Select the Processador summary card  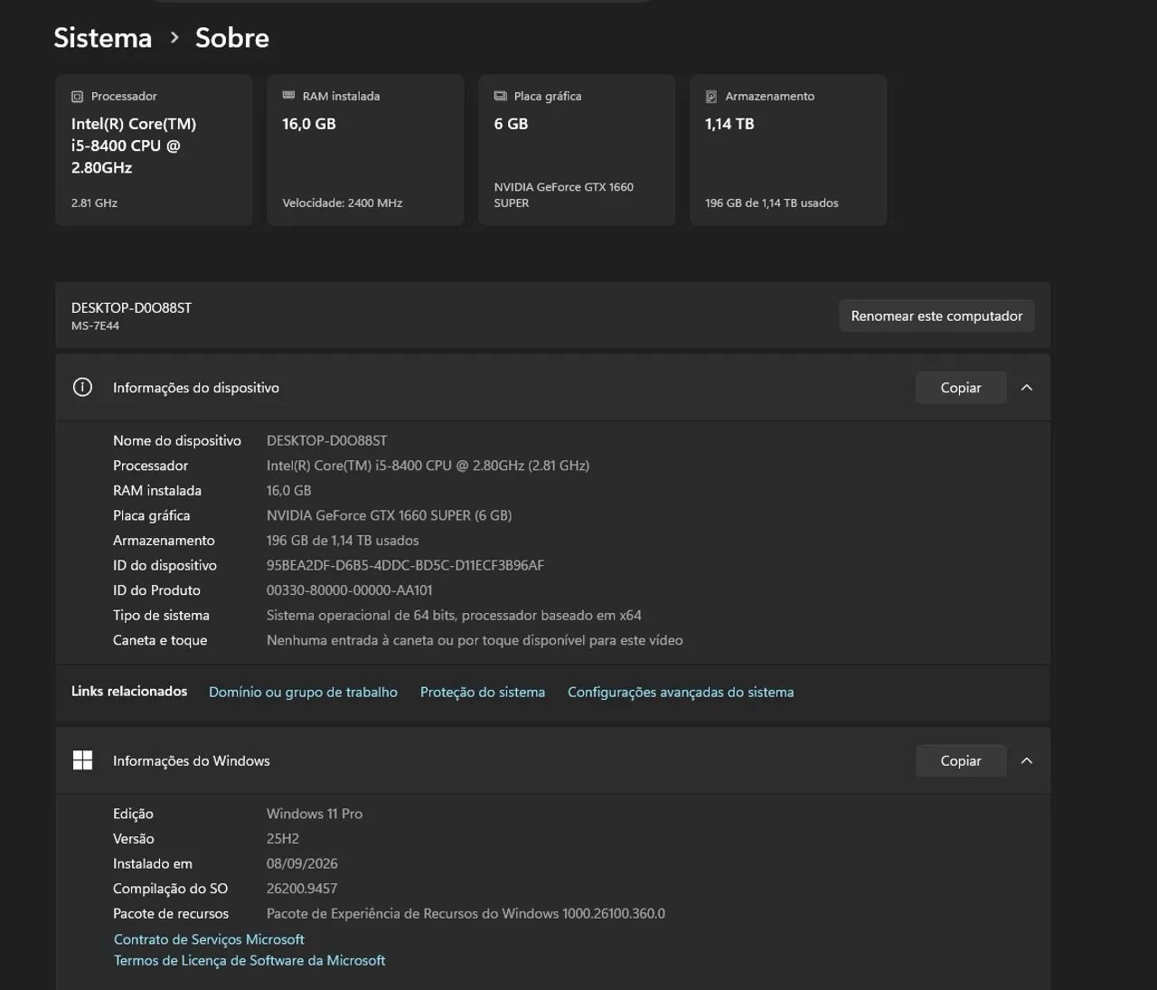(154, 150)
